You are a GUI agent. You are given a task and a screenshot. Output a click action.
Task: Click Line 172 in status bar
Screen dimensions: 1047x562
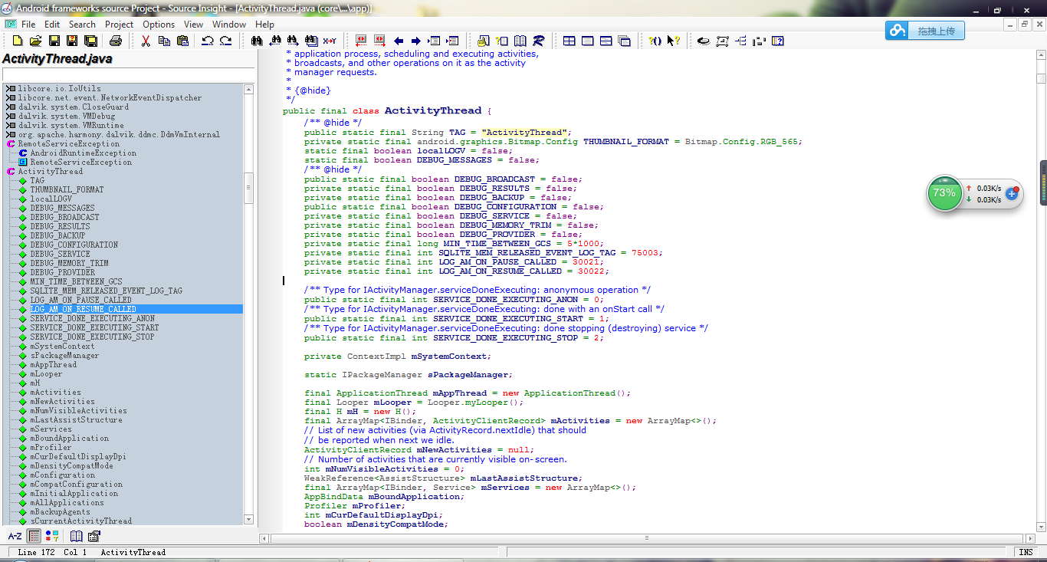38,552
